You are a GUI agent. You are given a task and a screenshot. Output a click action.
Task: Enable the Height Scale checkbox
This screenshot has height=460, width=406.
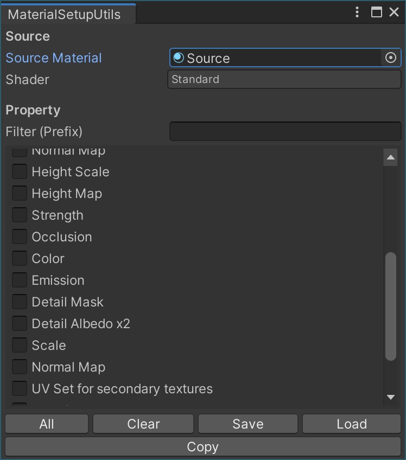[x=20, y=171]
